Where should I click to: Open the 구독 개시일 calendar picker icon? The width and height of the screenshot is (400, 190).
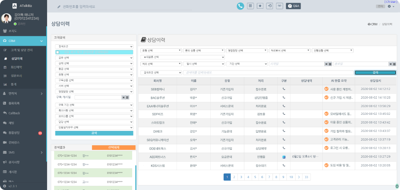click(127, 97)
